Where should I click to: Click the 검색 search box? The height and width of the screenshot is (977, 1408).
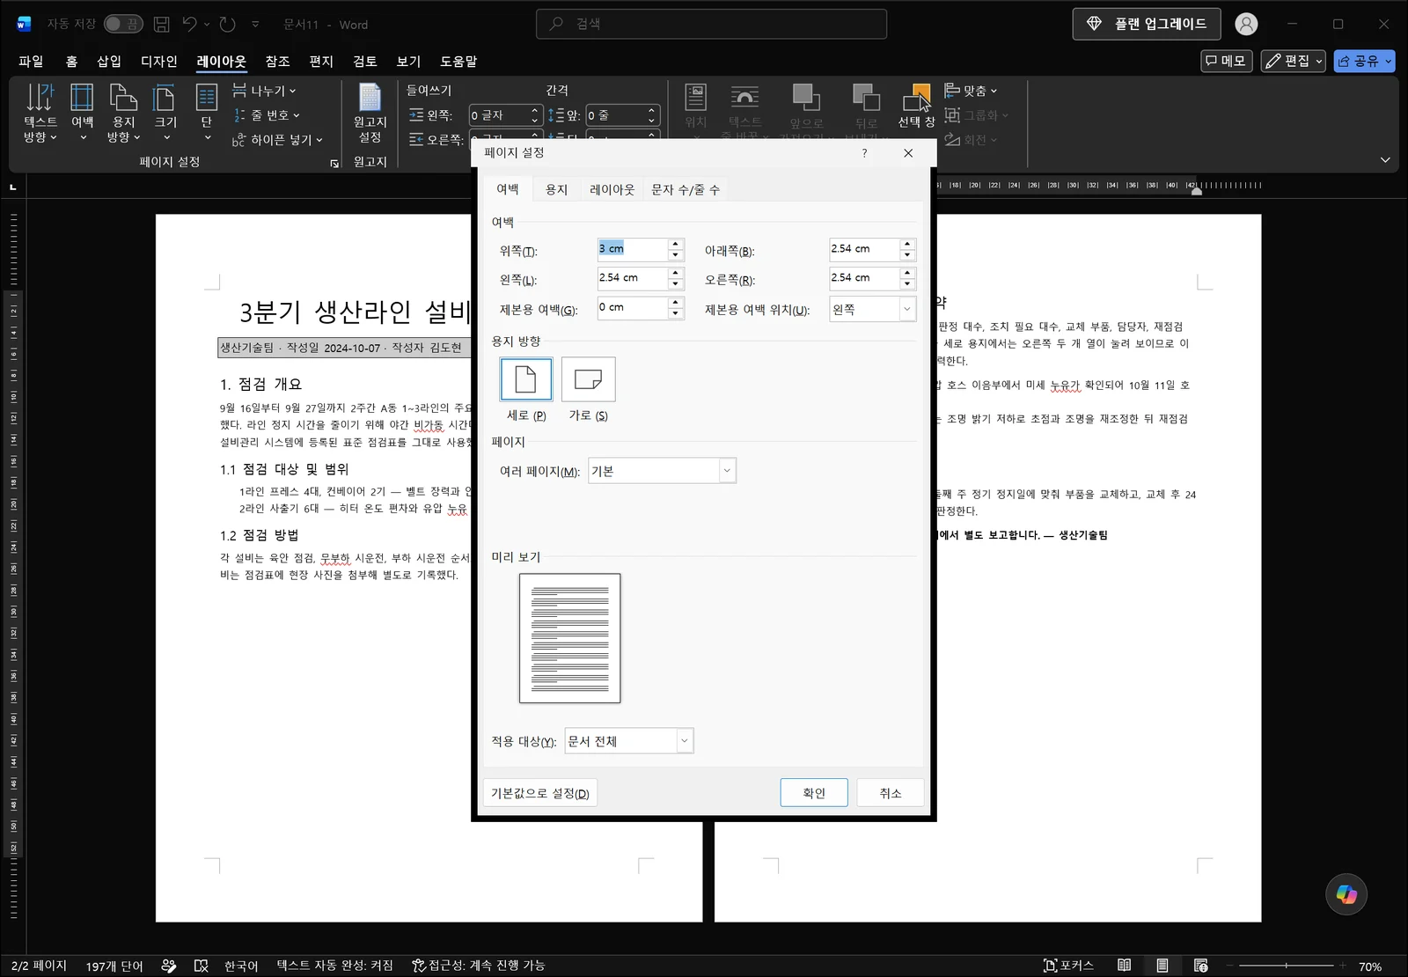[711, 24]
